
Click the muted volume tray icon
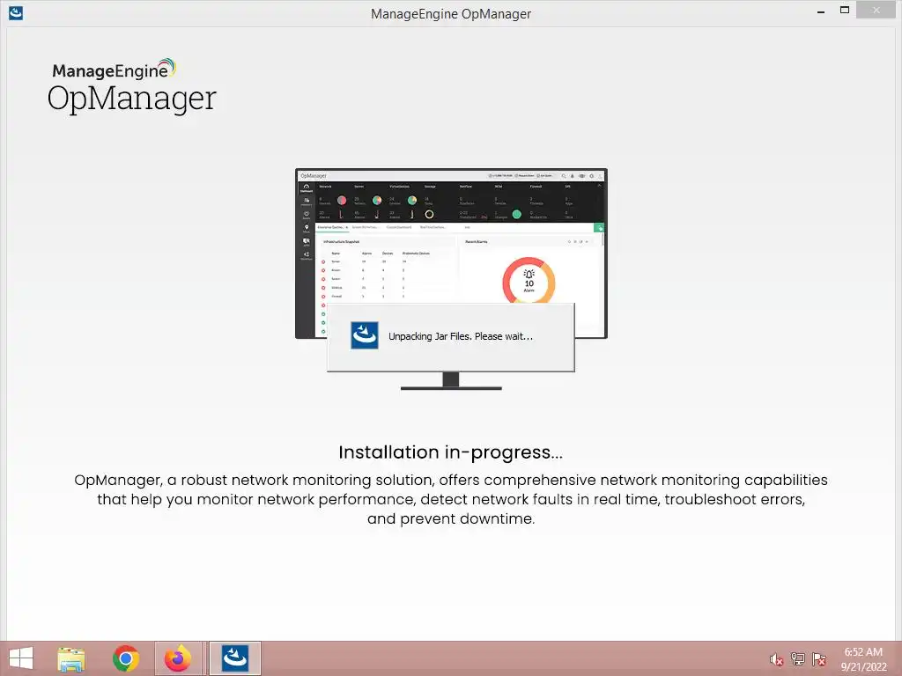coord(777,659)
